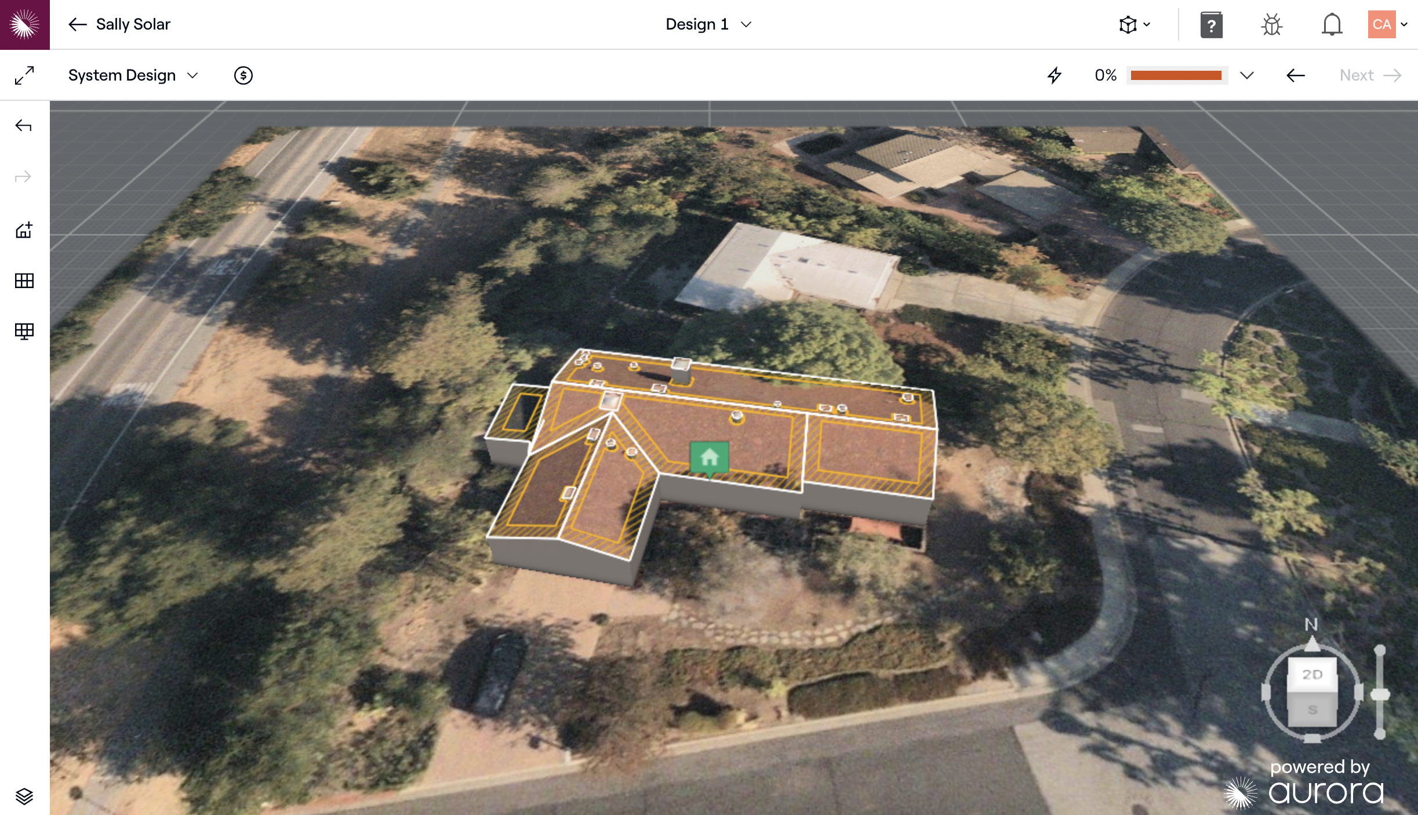Click the 0% energy offset value

(1106, 75)
